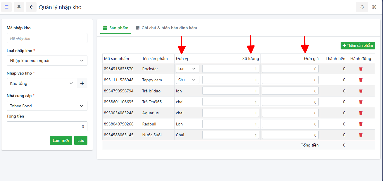
Task: Open the notifications bell
Action: [x=362, y=7]
